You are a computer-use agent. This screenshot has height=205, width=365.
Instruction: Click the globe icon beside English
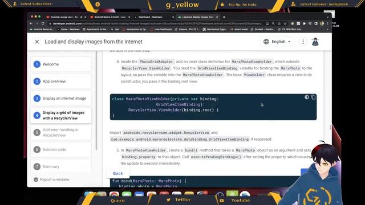coord(266,42)
